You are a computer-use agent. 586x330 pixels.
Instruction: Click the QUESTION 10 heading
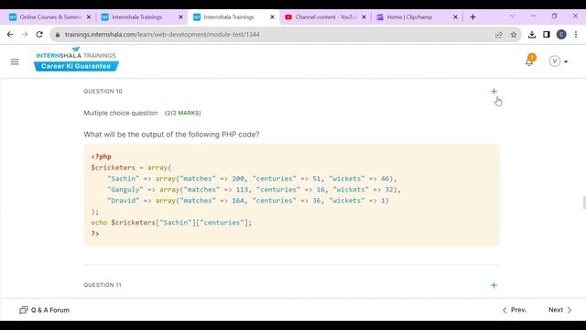tap(103, 92)
